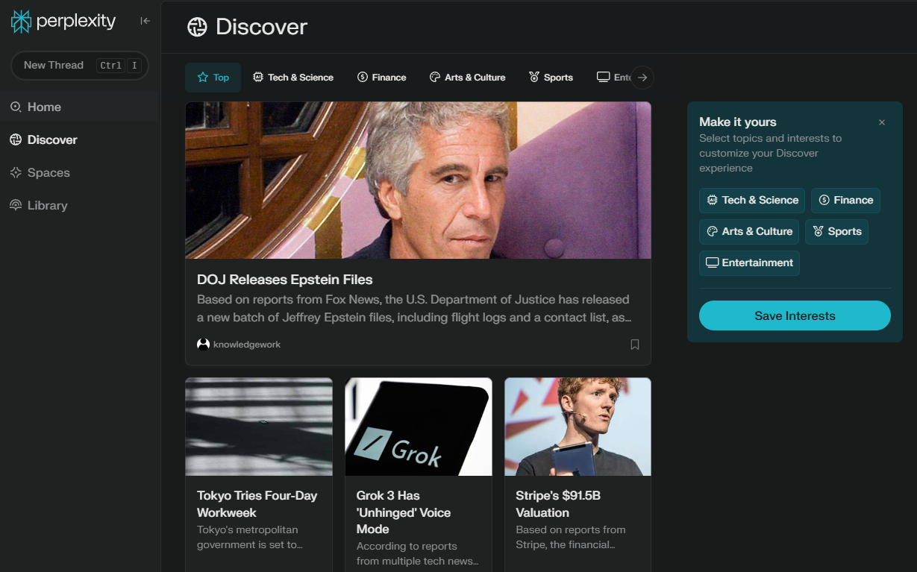
Task: Close the Make it yours panel
Action: coord(882,122)
